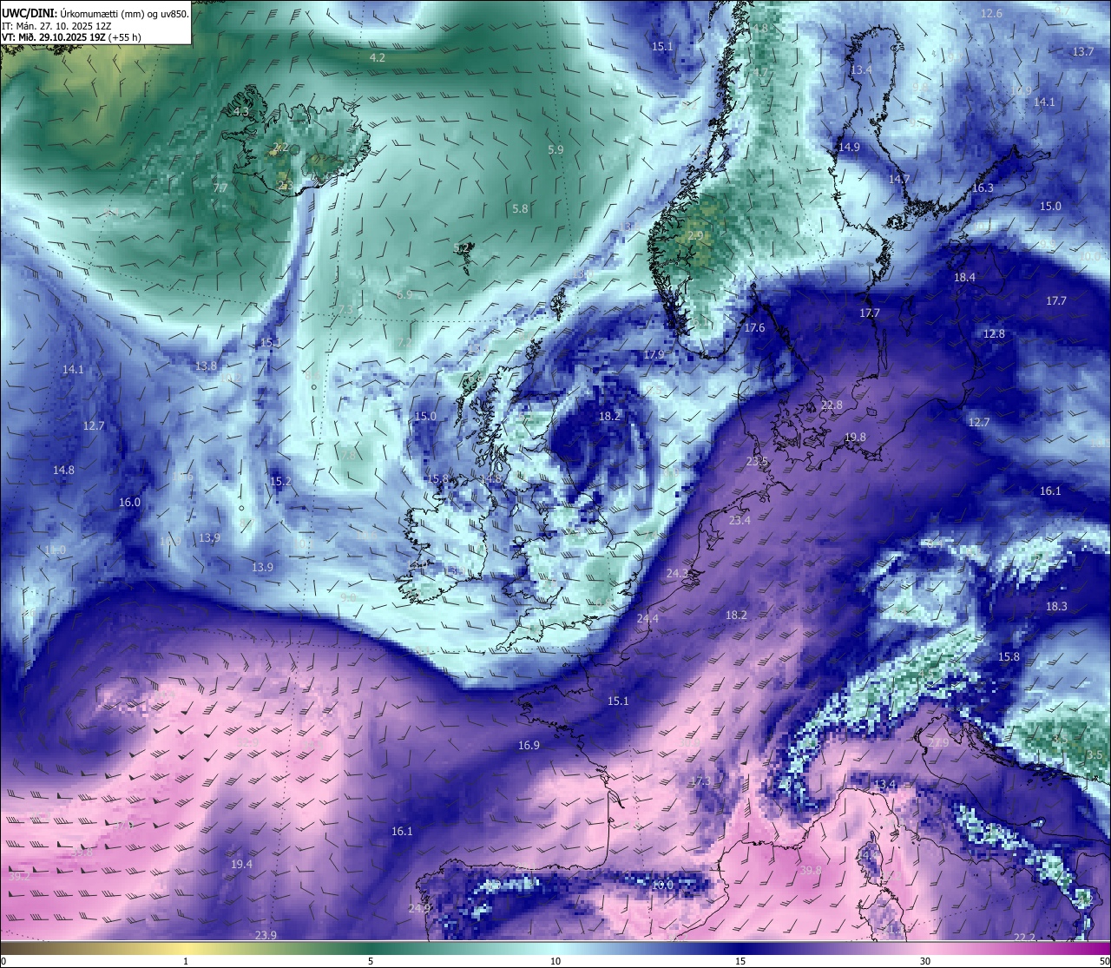Click the 10 tick on the color scale
The width and height of the screenshot is (1111, 968).
coord(555,961)
